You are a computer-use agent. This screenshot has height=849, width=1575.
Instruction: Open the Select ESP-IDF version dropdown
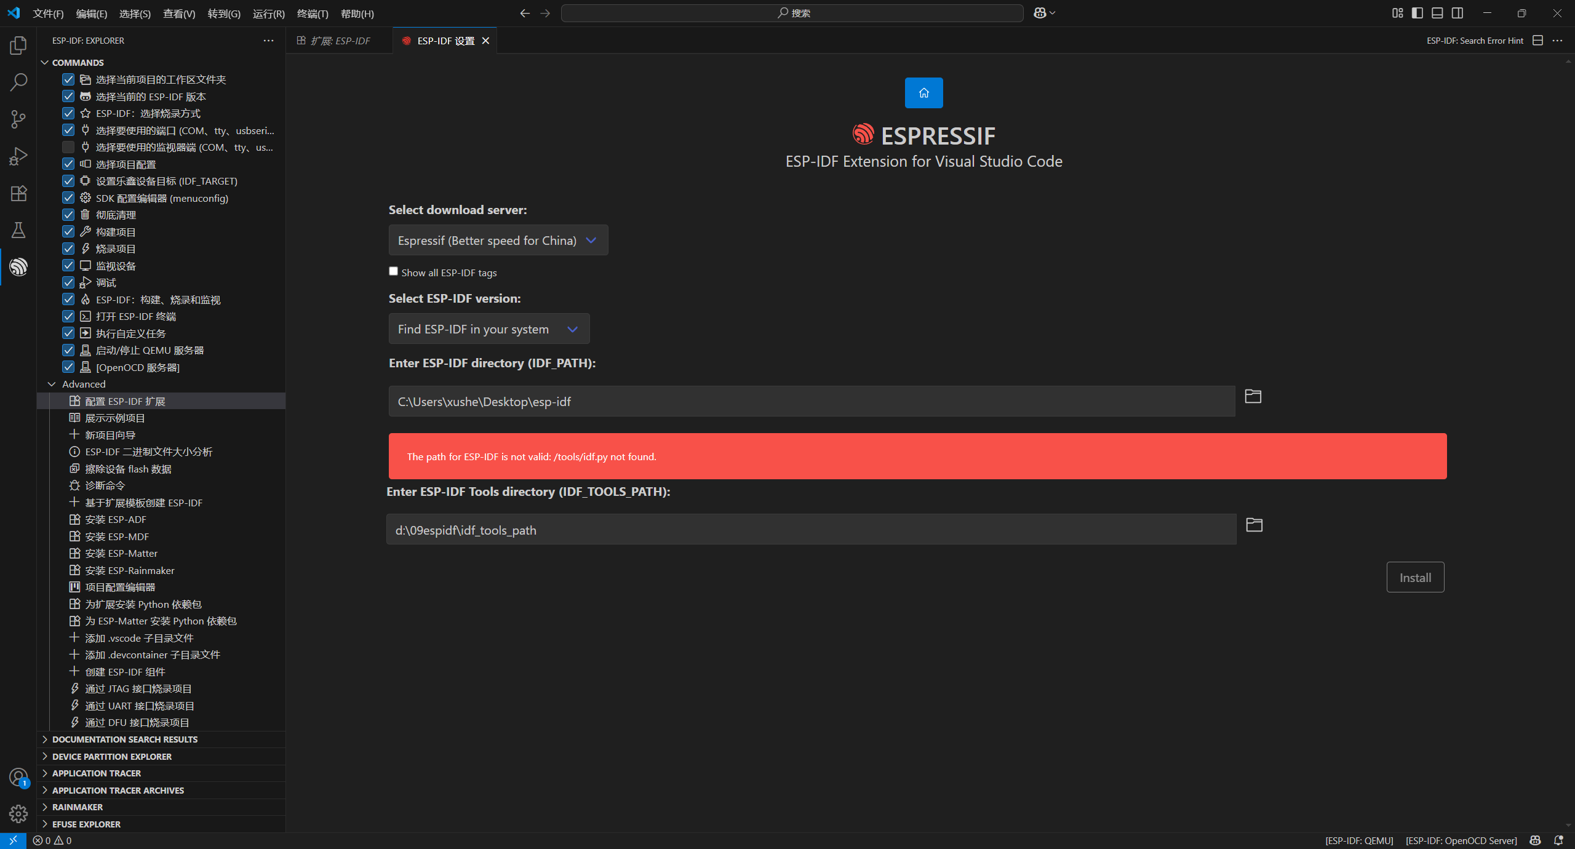488,329
